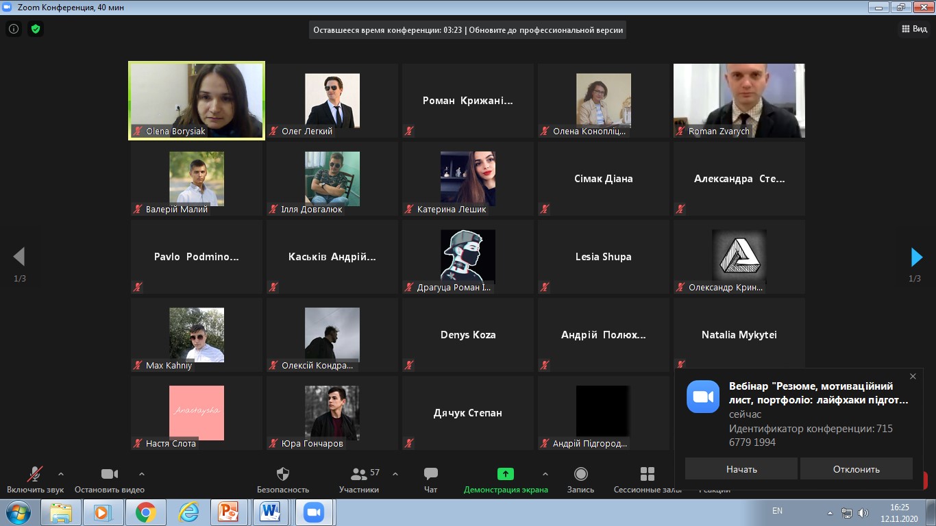936x526 pixels.
Task: Expand share screen options arrow
Action: (x=545, y=473)
